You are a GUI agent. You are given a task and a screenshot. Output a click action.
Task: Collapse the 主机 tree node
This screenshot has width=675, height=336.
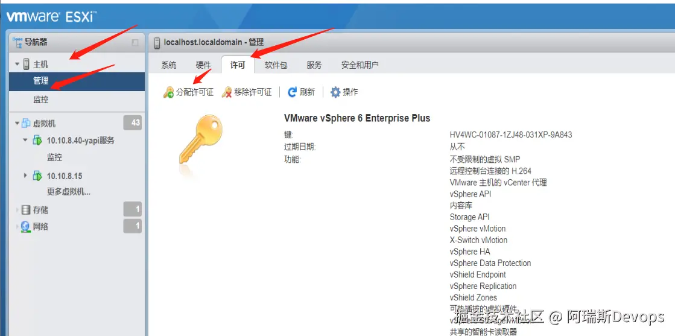[17, 64]
